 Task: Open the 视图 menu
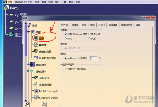click(50, 2)
